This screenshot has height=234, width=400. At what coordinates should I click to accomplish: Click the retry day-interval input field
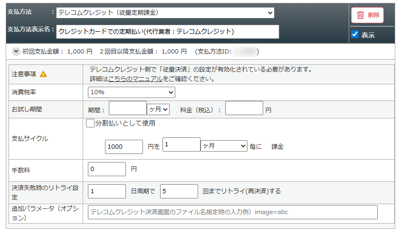click(107, 191)
